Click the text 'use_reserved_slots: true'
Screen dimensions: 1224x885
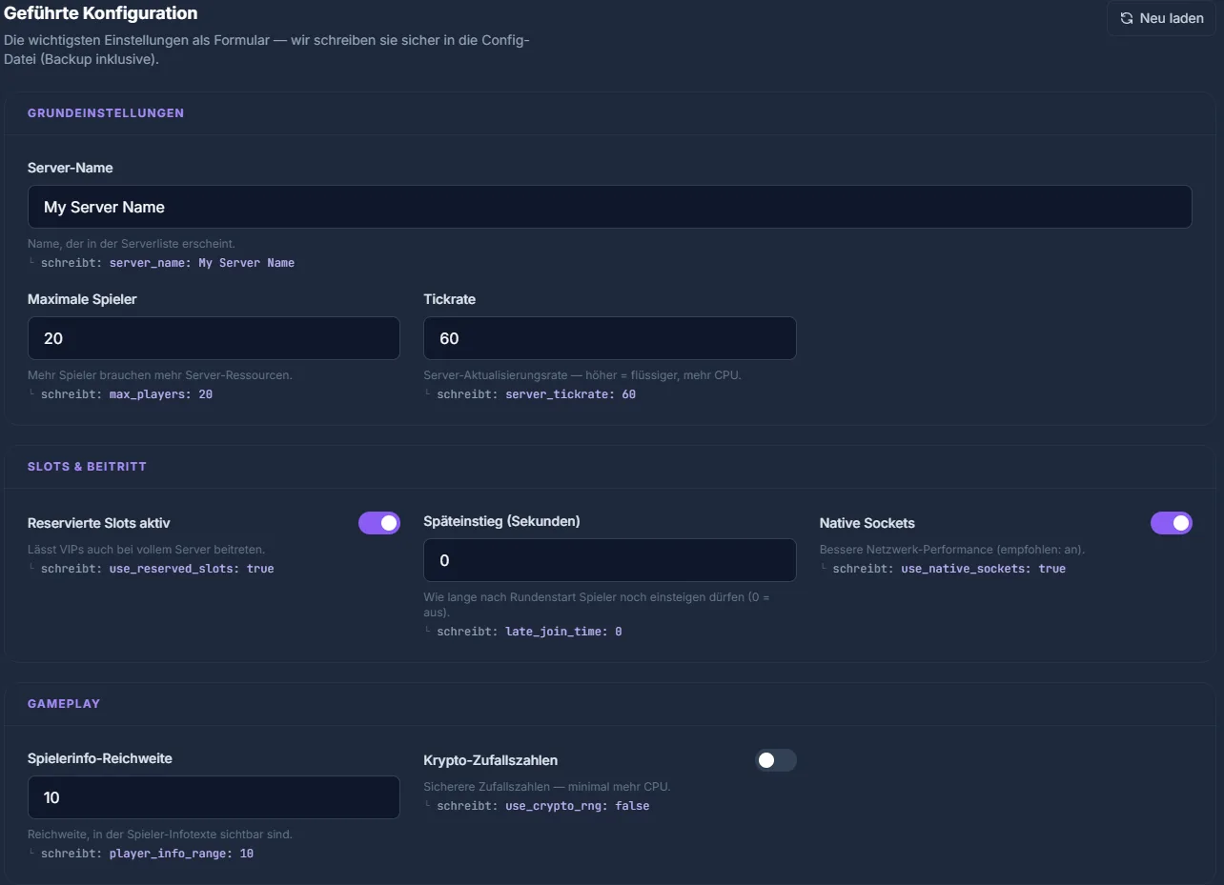pos(192,569)
